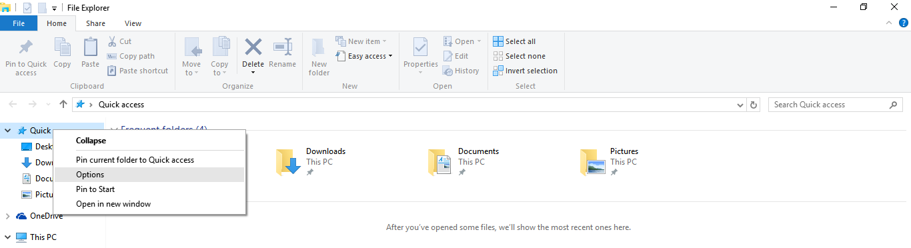This screenshot has height=248, width=911.
Task: Collapse the Frequent folders section
Action: 114,129
